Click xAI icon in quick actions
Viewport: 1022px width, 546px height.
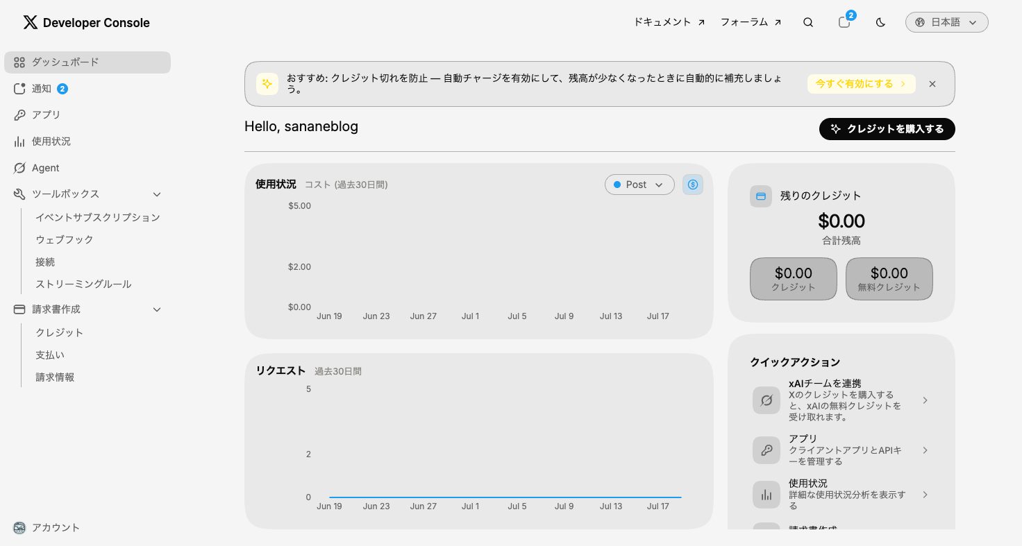(x=766, y=400)
